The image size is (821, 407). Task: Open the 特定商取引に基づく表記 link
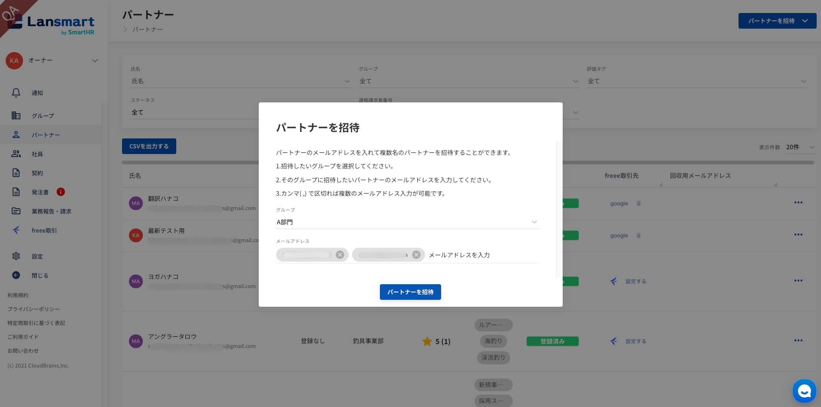36,323
